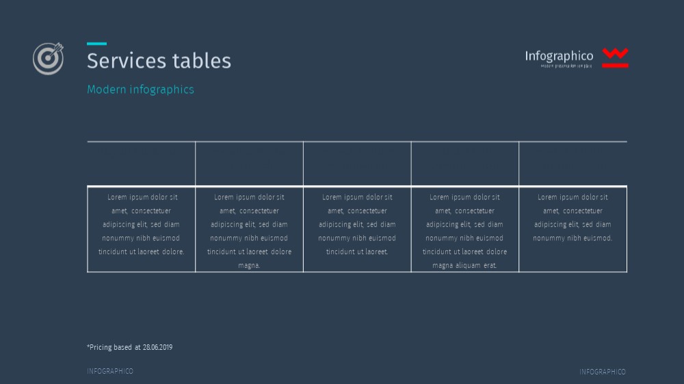The width and height of the screenshot is (684, 384).
Task: Click the Pricing based at 28.06.2019 note
Action: pyautogui.click(x=129, y=347)
